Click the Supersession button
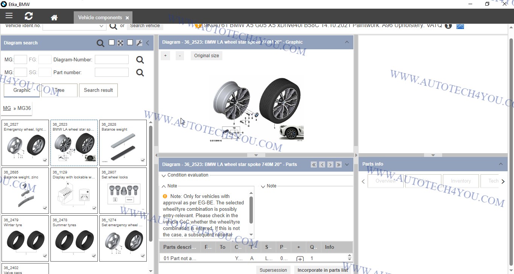 point(273,270)
